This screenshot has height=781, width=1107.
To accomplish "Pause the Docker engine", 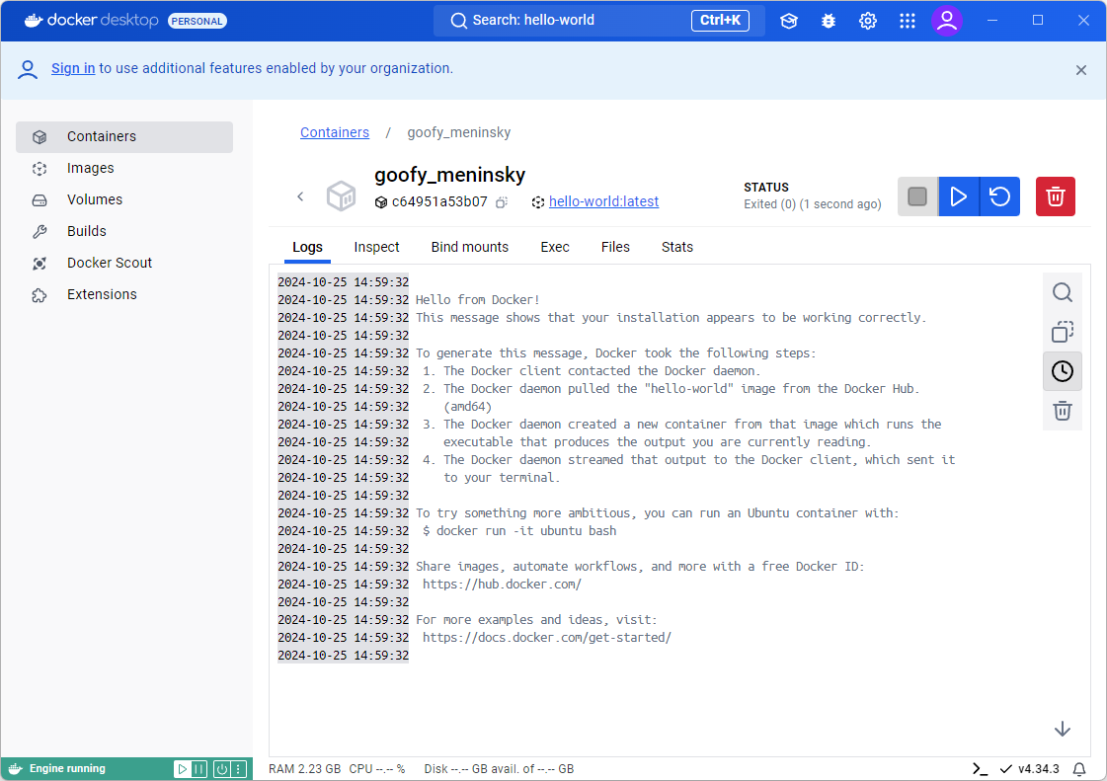I will pos(199,769).
